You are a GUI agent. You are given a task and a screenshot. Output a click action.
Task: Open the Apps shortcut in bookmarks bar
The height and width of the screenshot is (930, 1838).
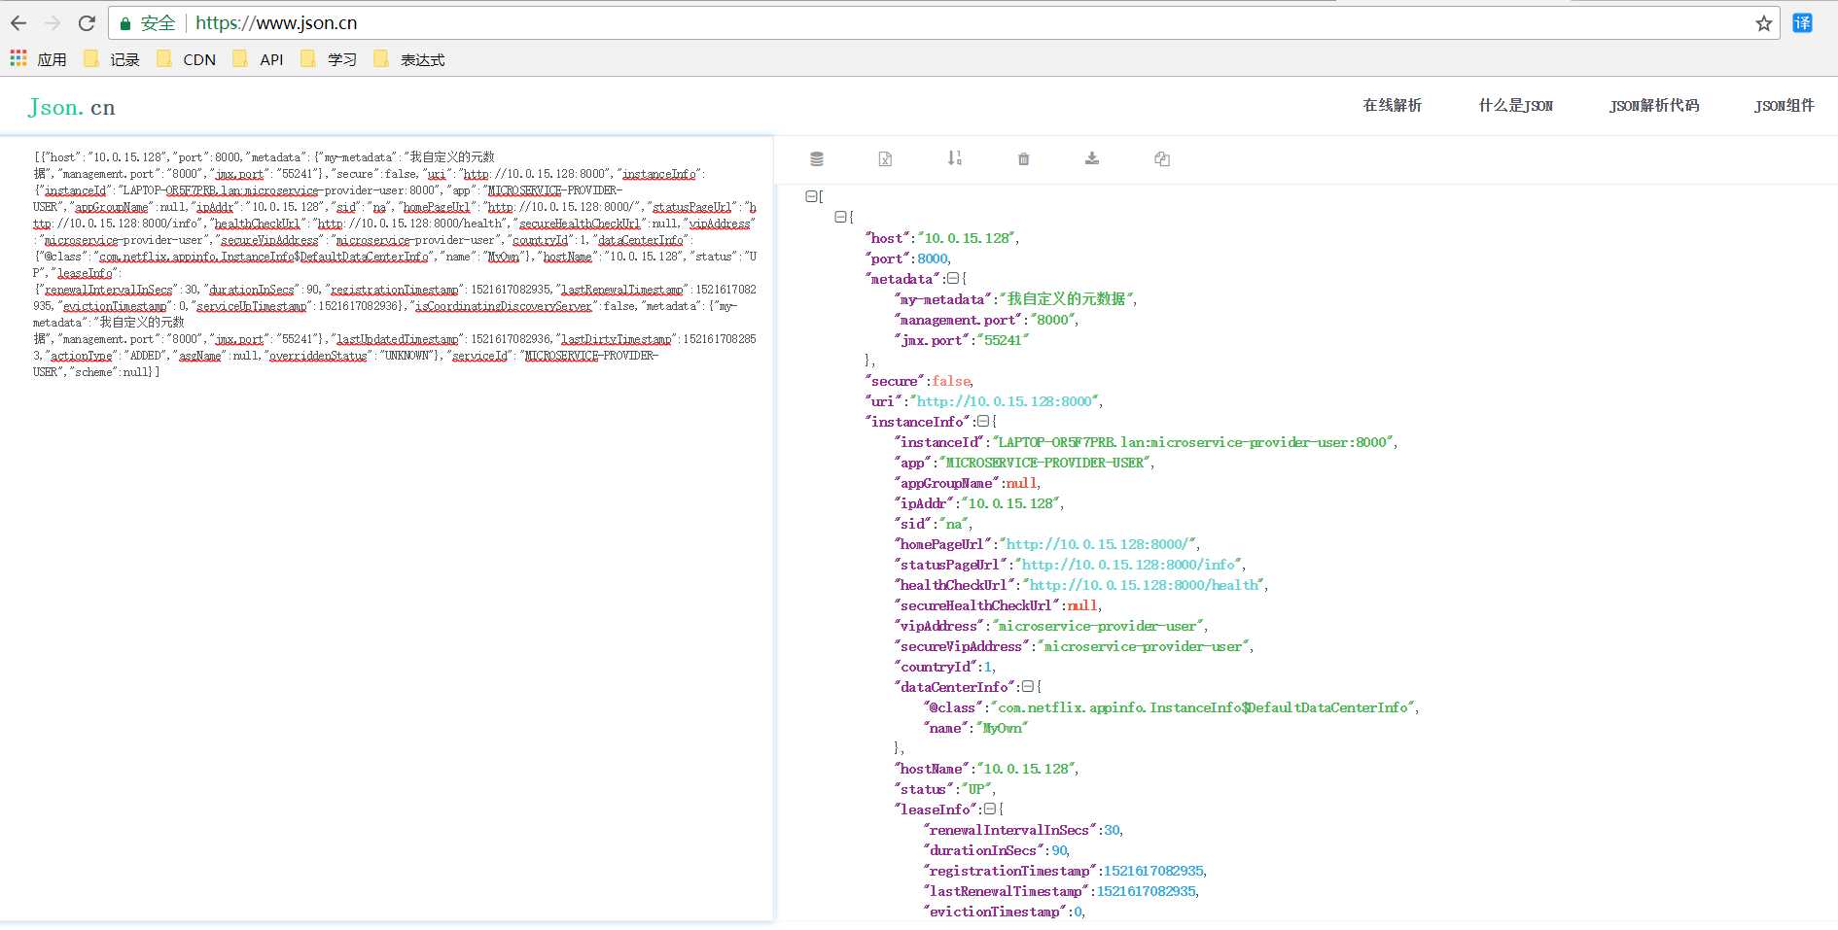tap(38, 59)
